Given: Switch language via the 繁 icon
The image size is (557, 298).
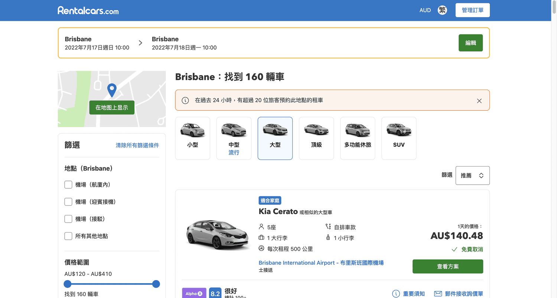Looking at the screenshot, I should (x=442, y=10).
